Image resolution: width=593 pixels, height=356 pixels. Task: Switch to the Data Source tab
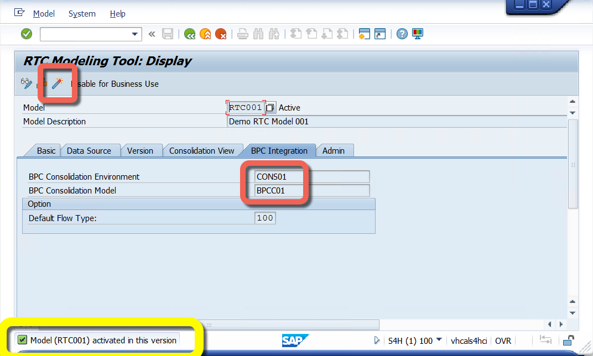click(89, 150)
